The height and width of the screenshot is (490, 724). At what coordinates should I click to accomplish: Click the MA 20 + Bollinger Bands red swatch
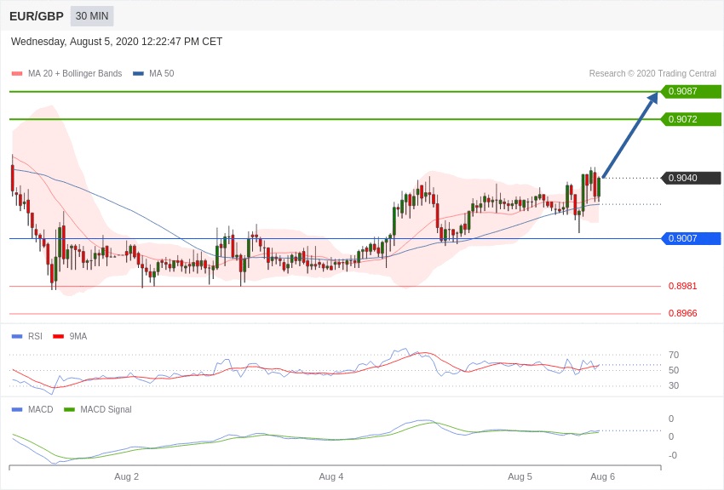tap(17, 73)
